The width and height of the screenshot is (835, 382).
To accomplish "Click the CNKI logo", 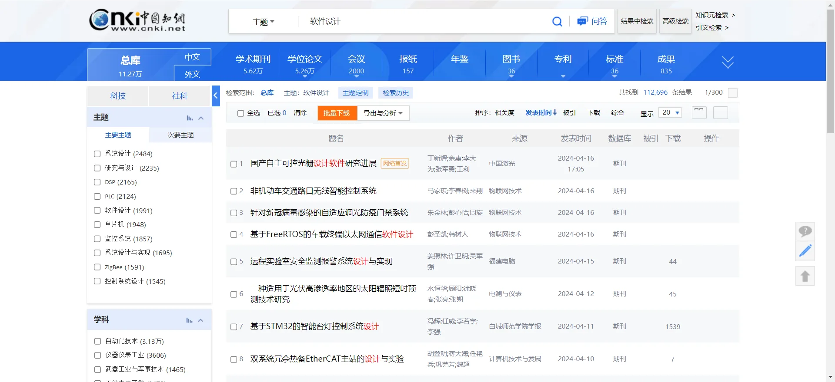I will [137, 20].
